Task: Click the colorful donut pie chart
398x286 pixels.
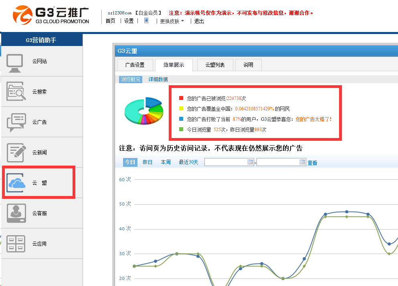Action: pyautogui.click(x=143, y=111)
